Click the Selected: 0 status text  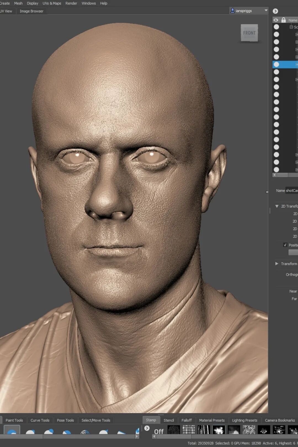click(224, 443)
